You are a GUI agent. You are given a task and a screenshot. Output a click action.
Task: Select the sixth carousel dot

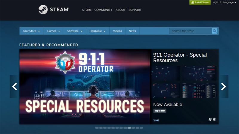(117, 128)
